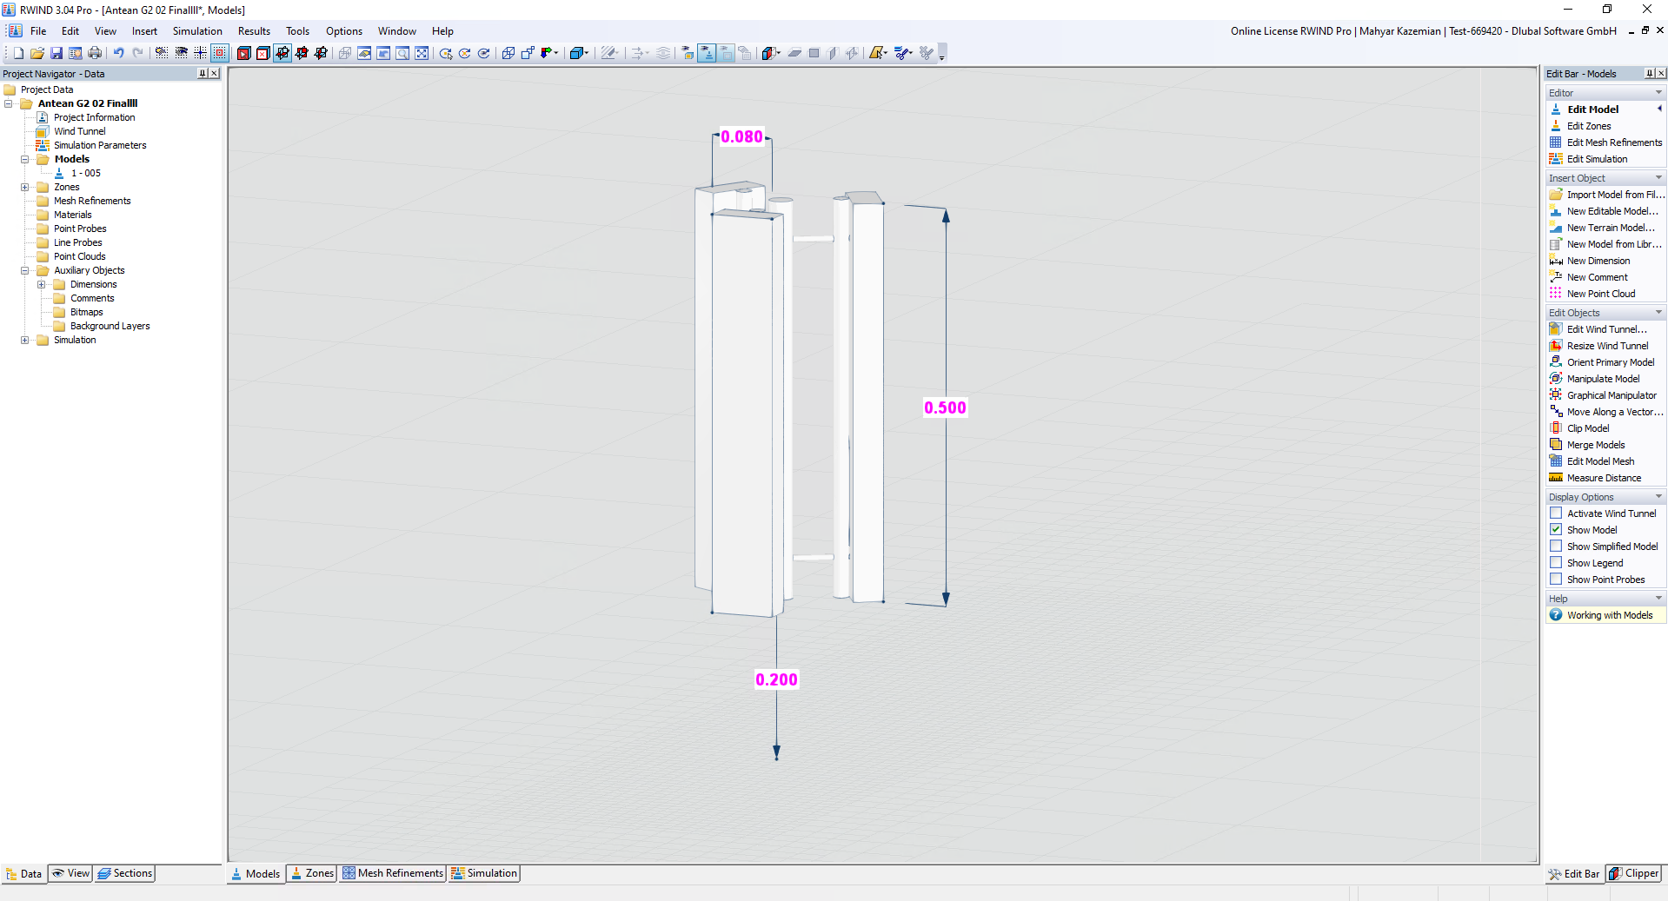Open the Graphical Manipulator
The image size is (1668, 901).
click(x=1610, y=395)
